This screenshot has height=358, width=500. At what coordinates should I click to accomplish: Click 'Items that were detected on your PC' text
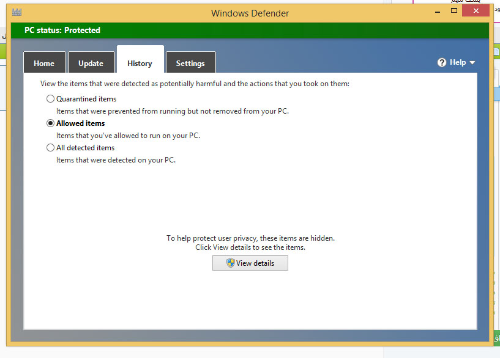[x=116, y=160]
